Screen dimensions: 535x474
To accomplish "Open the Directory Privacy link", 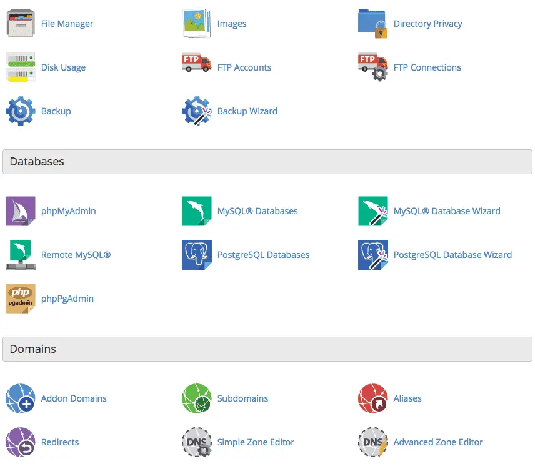I will (428, 24).
